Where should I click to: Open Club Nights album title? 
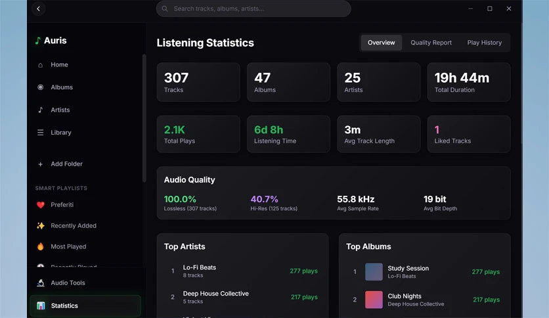(x=405, y=296)
